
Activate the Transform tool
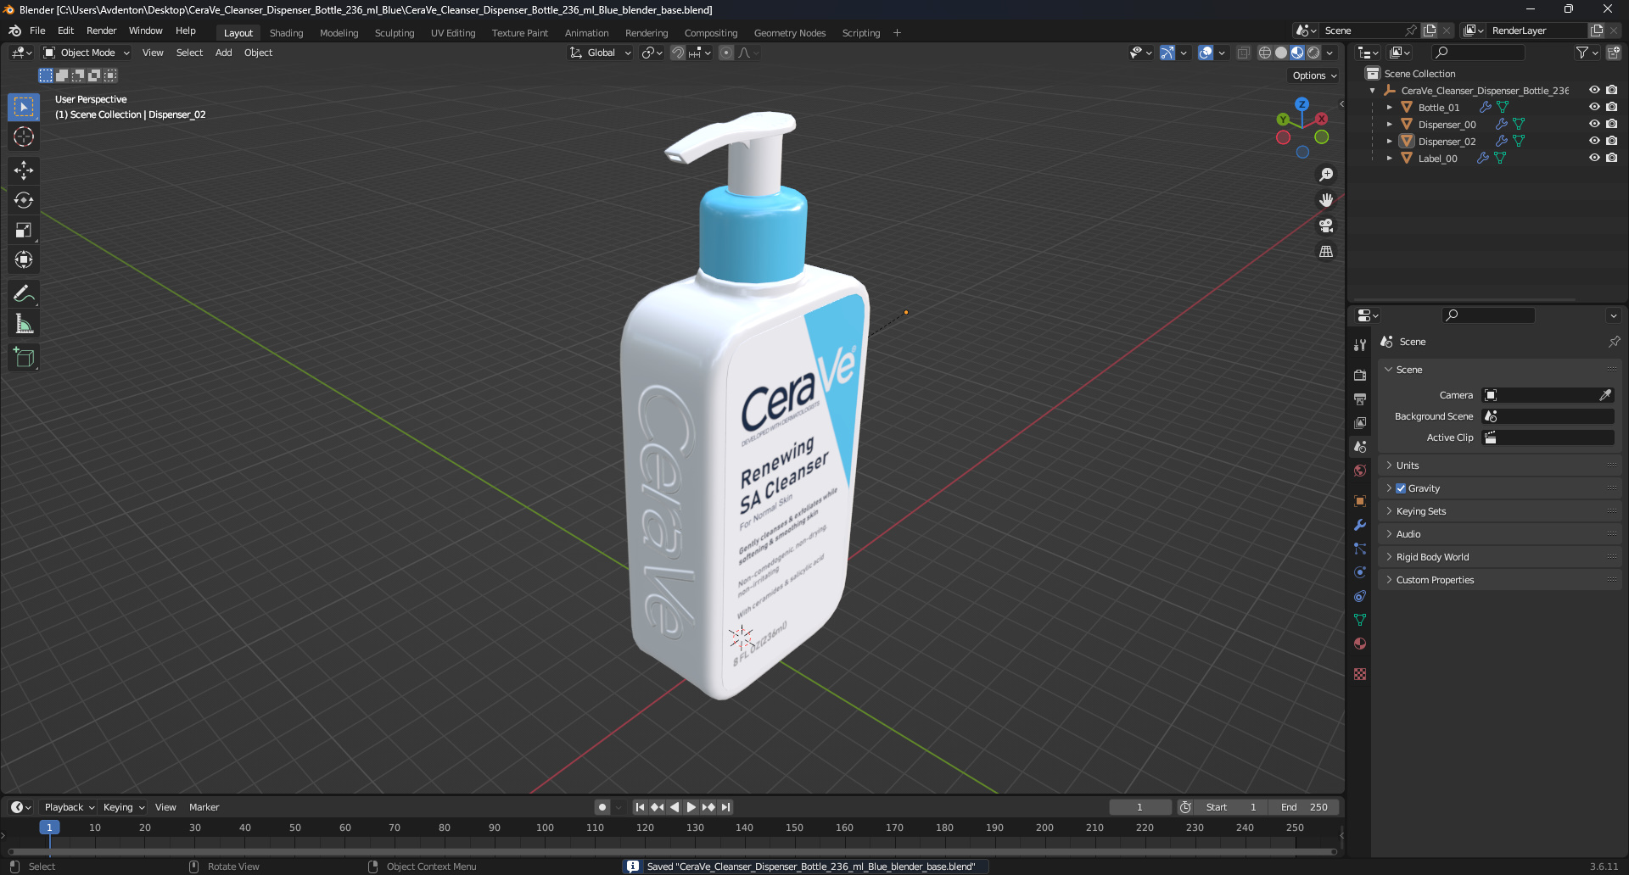24,259
